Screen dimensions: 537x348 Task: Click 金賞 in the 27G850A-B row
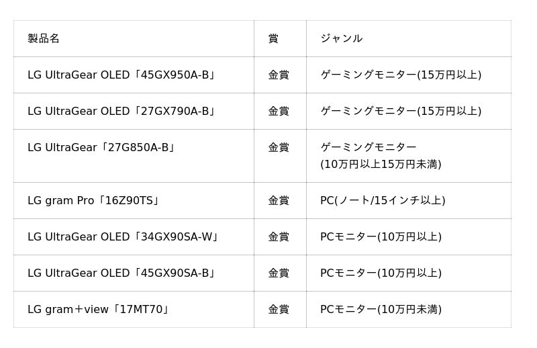point(279,147)
